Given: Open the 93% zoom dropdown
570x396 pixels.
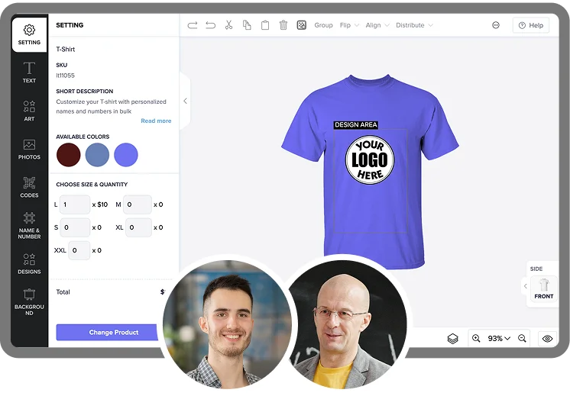Looking at the screenshot, I should coord(499,338).
